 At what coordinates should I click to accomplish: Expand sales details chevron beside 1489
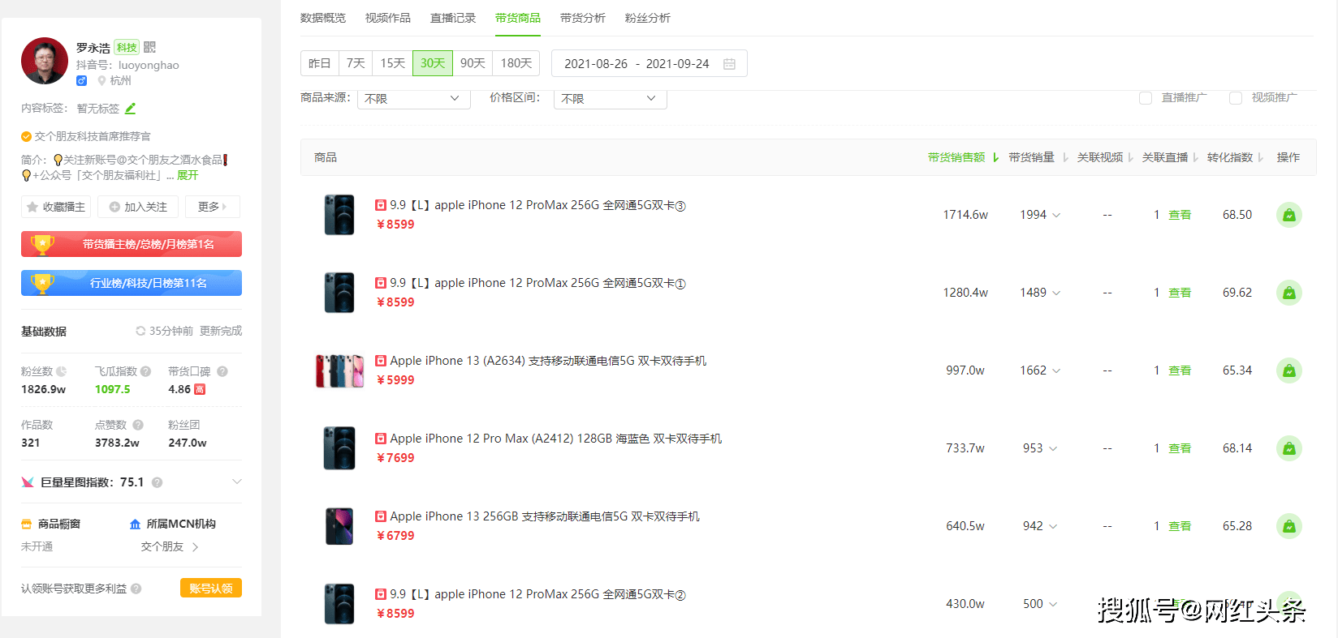point(1056,293)
